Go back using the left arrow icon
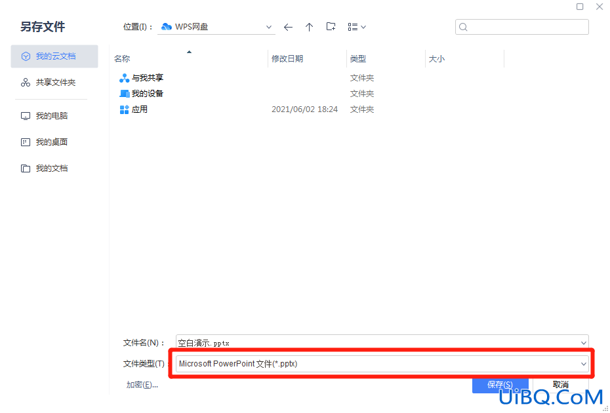 tap(288, 28)
